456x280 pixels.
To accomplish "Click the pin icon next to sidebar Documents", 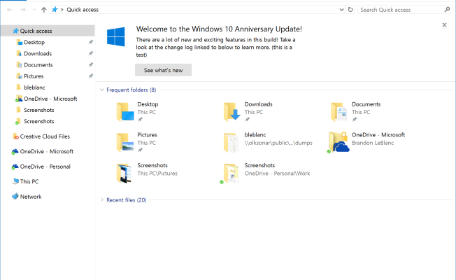I will [x=91, y=65].
